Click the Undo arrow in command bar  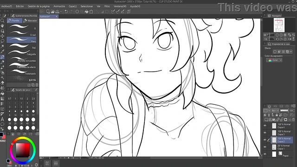[66, 12]
